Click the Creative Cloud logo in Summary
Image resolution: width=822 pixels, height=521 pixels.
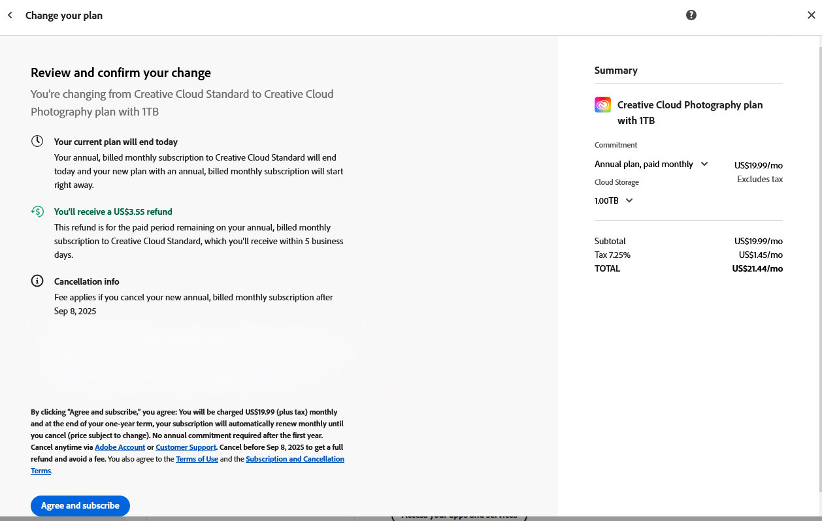[x=602, y=104]
